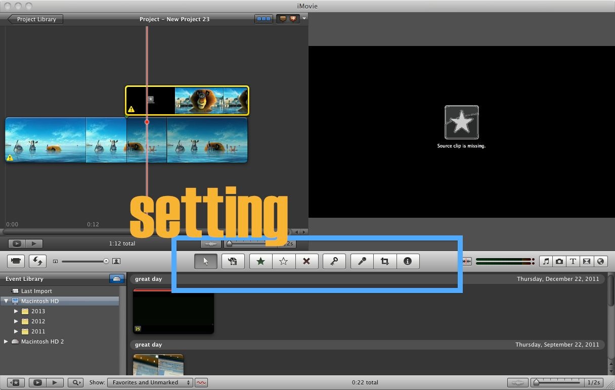Click the project horizontal scrollbar
This screenshot has height=390, width=615.
(147, 232)
